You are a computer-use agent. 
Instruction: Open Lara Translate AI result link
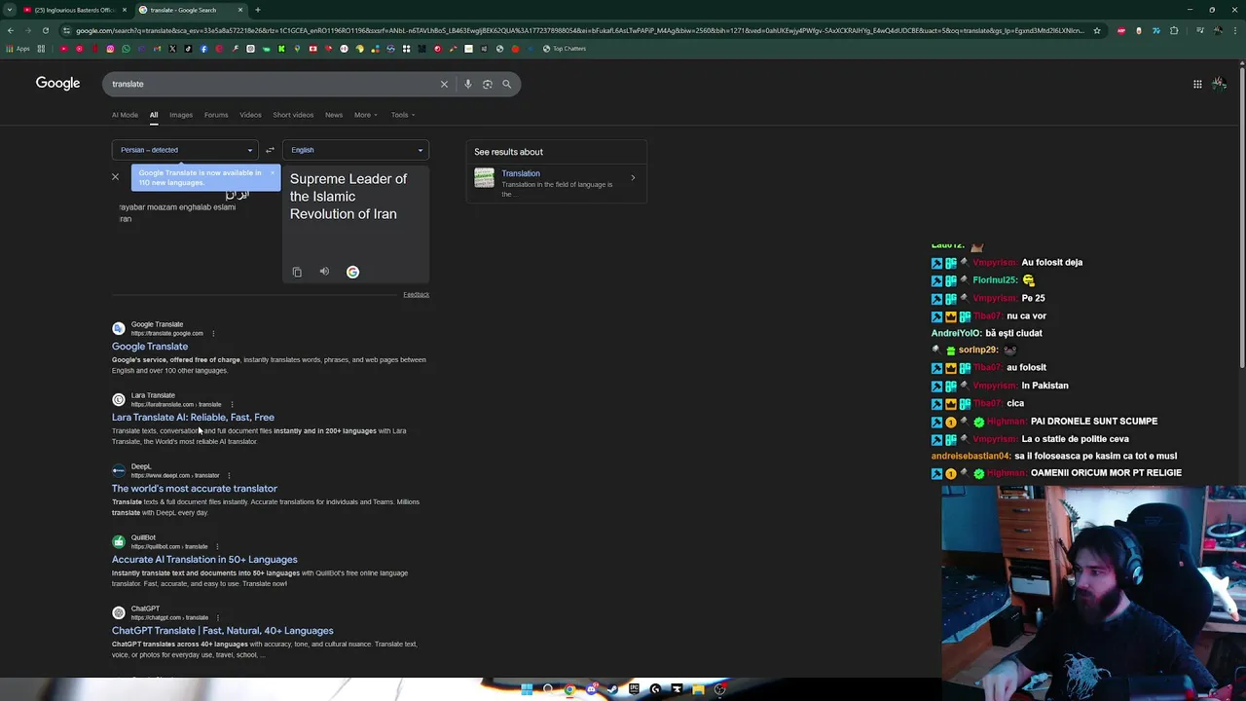click(x=193, y=418)
